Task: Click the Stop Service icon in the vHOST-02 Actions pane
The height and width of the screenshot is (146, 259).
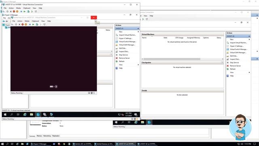Action: (x=228, y=62)
